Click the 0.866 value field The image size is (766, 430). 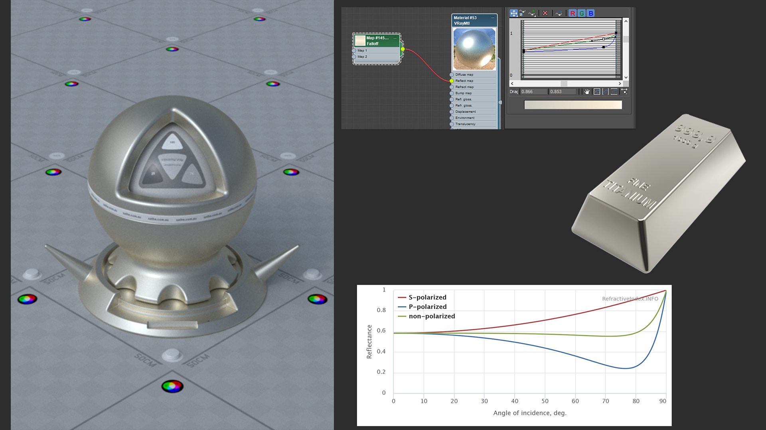point(533,92)
